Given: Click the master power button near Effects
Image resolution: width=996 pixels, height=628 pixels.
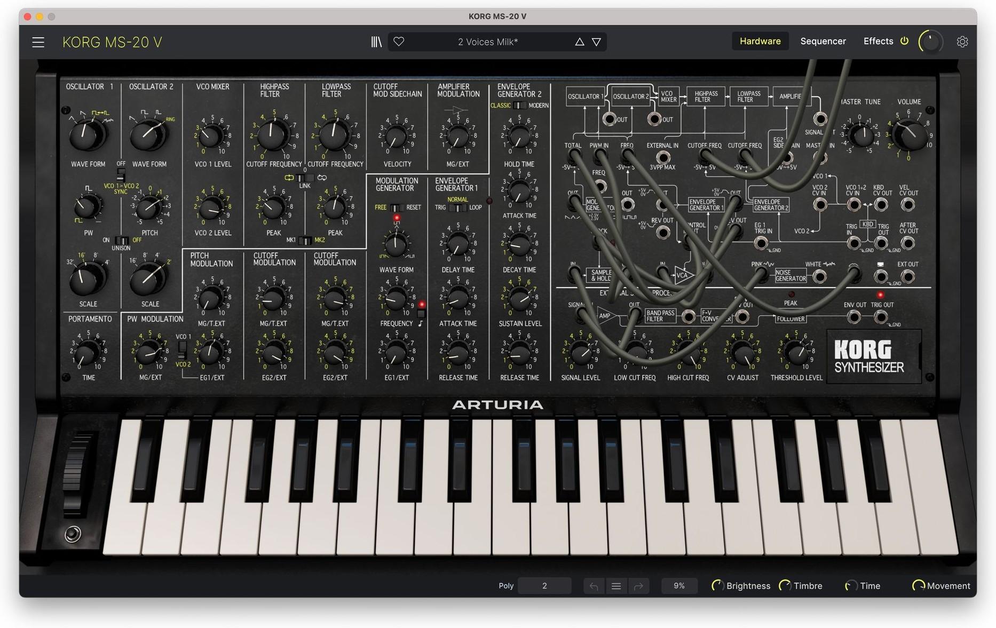Looking at the screenshot, I should coord(904,41).
